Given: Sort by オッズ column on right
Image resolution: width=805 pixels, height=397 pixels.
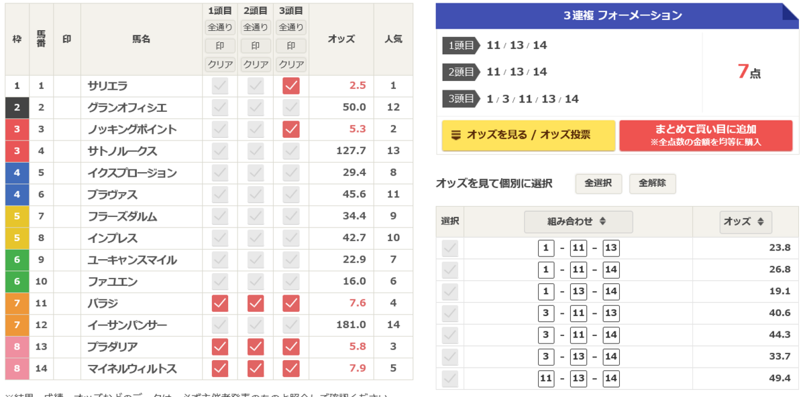Looking at the screenshot, I should [745, 222].
